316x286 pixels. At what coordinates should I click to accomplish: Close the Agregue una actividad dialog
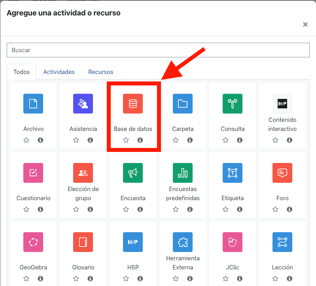[305, 25]
